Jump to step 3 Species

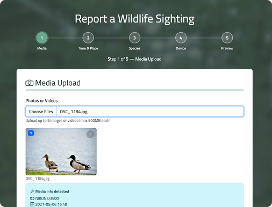(x=134, y=38)
